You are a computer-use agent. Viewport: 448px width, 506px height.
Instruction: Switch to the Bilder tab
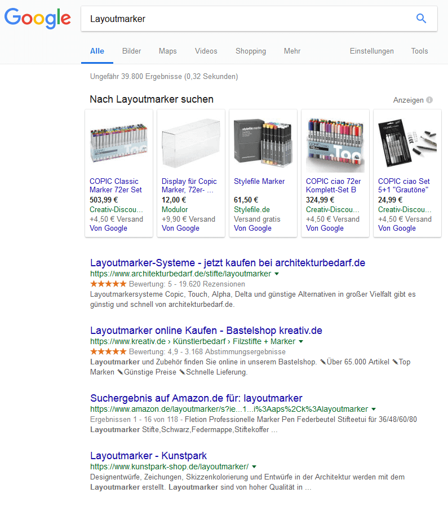[x=131, y=51]
